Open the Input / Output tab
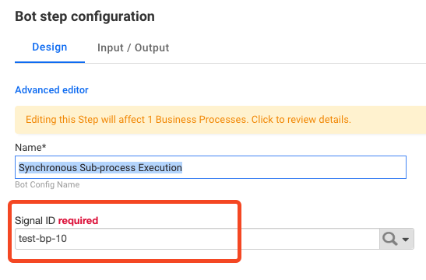426x280 pixels. coord(133,47)
